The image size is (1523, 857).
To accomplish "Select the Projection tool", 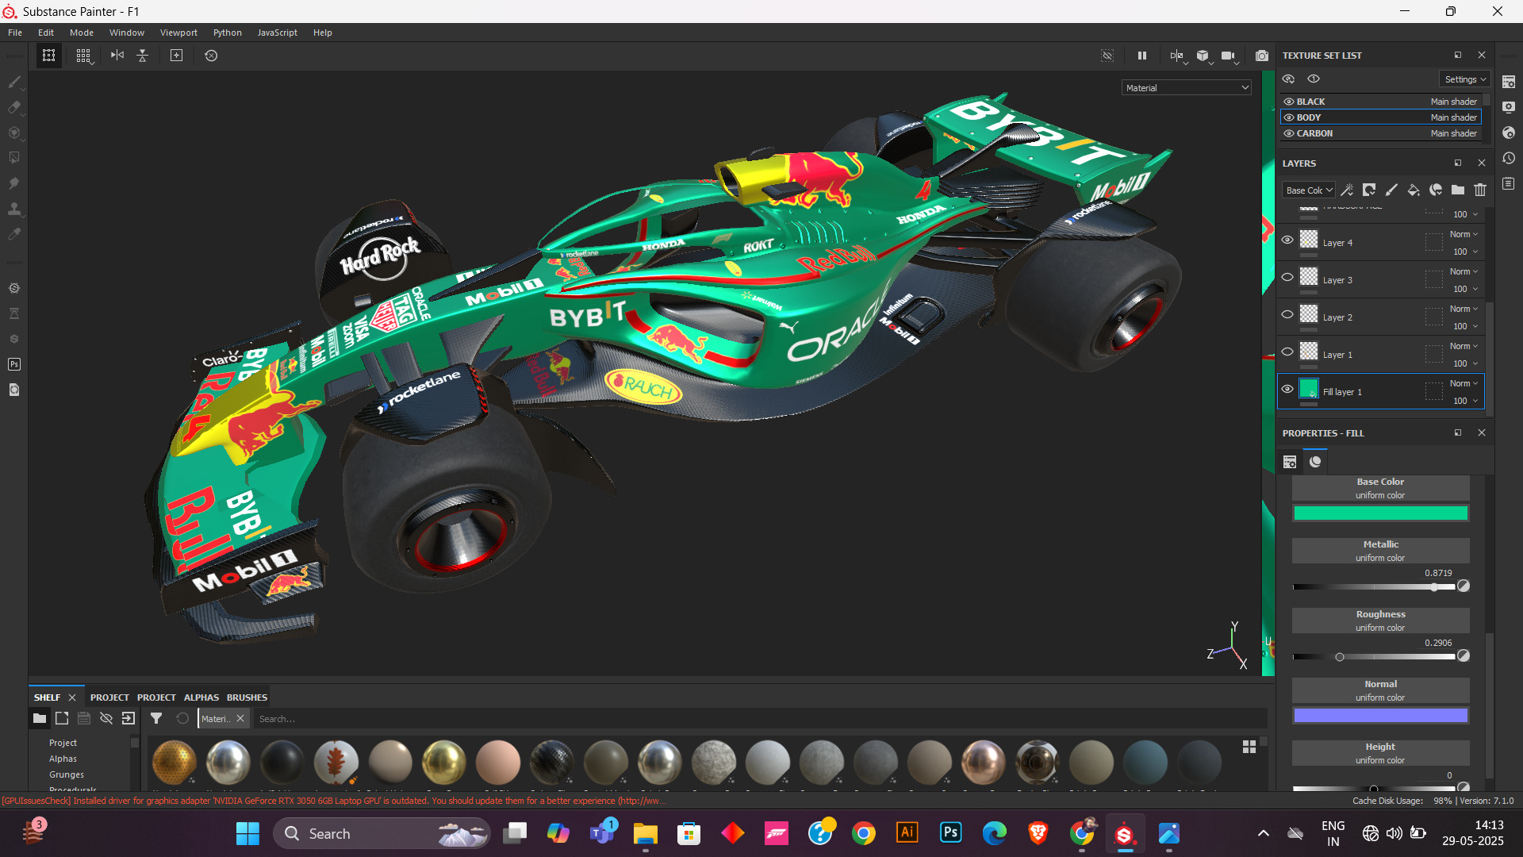I will click(14, 133).
